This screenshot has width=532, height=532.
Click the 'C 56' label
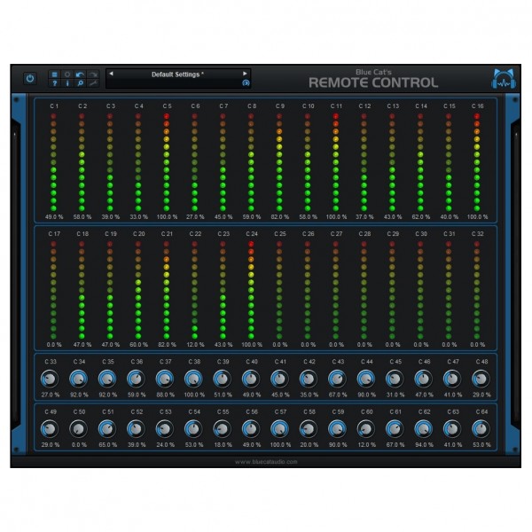pos(252,412)
